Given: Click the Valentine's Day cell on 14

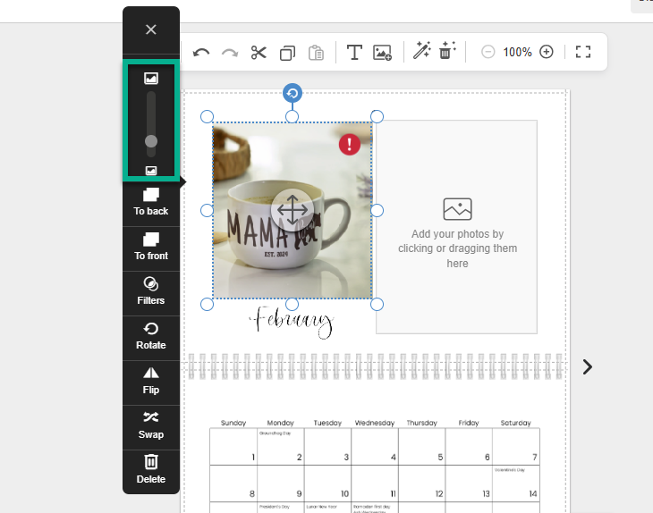Looking at the screenshot, I should click(516, 484).
